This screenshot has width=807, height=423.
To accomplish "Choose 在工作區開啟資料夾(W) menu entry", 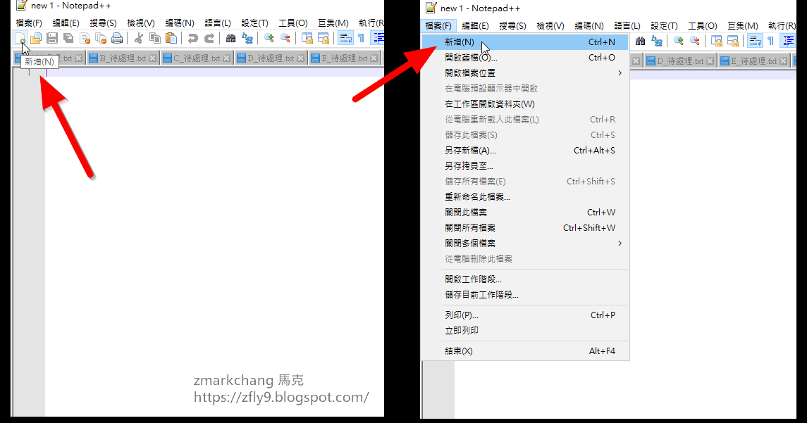I will click(x=525, y=104).
